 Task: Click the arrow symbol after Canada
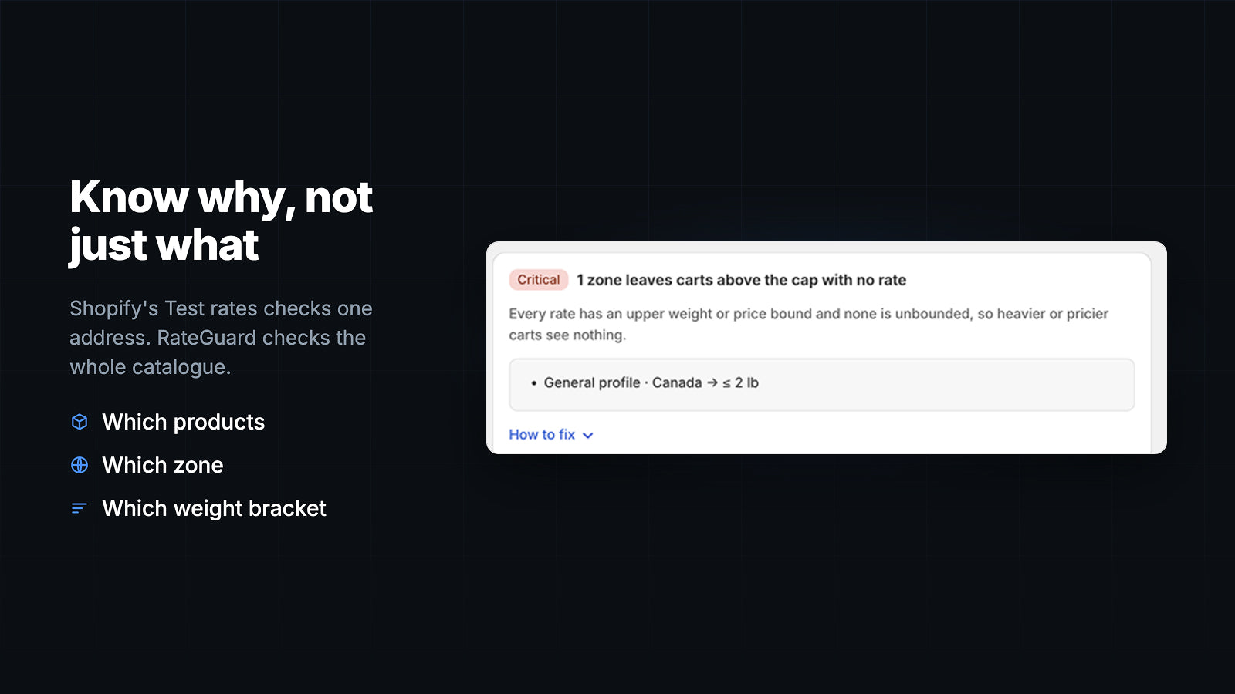(712, 382)
